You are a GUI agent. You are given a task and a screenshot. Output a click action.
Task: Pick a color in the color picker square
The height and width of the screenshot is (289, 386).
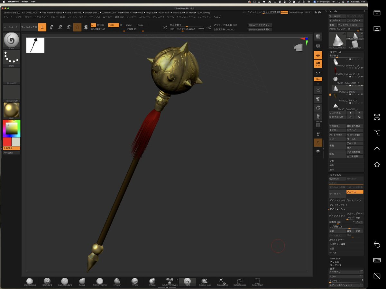(12, 129)
